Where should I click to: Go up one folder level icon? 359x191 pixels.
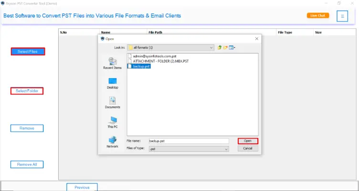(x=220, y=48)
